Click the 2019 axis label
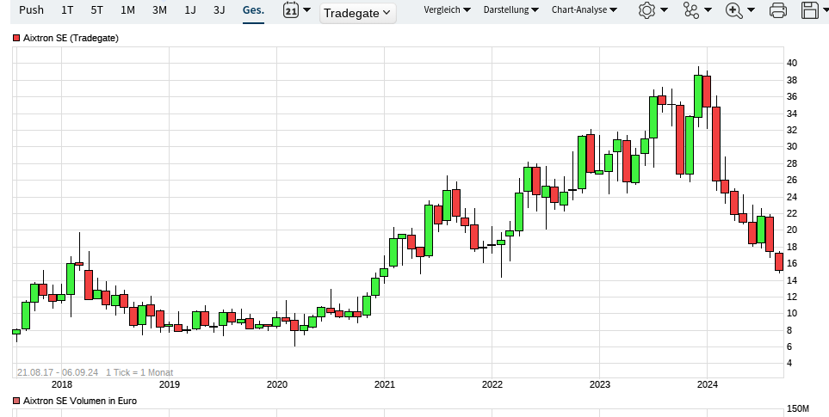This screenshot has width=829, height=417. point(170,384)
